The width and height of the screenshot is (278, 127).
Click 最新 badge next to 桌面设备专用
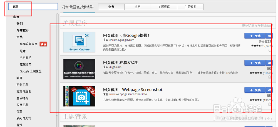pos(43,44)
